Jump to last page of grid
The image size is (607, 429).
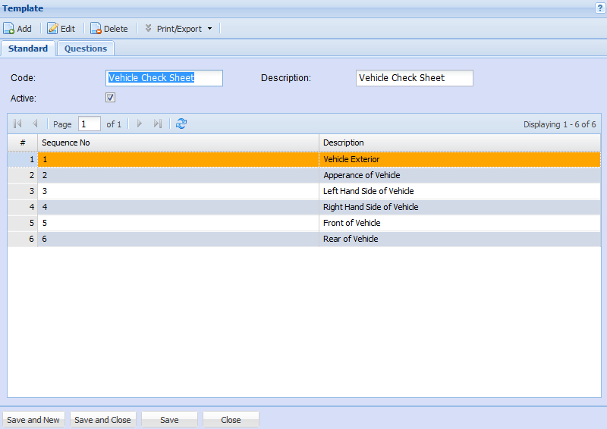pyautogui.click(x=158, y=124)
